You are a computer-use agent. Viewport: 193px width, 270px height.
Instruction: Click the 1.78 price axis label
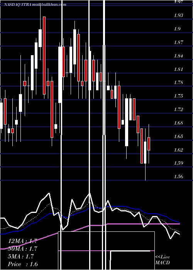[178, 83]
